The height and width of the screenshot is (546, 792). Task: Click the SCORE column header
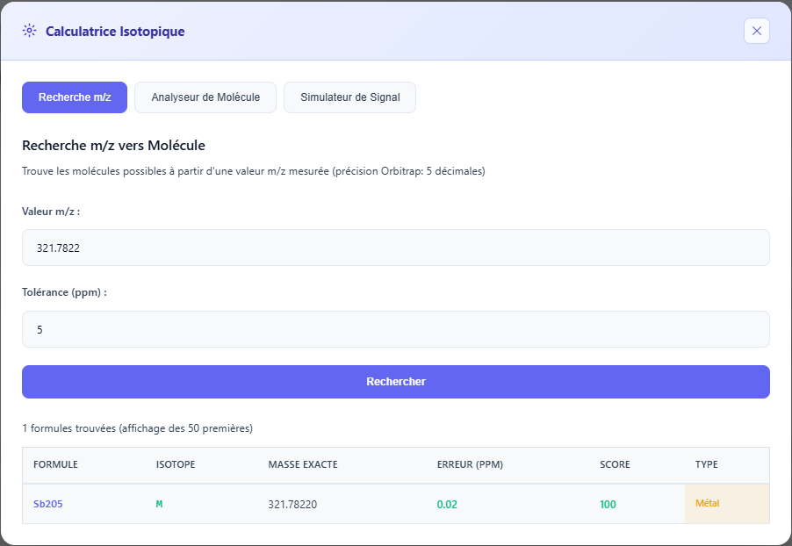(x=615, y=464)
